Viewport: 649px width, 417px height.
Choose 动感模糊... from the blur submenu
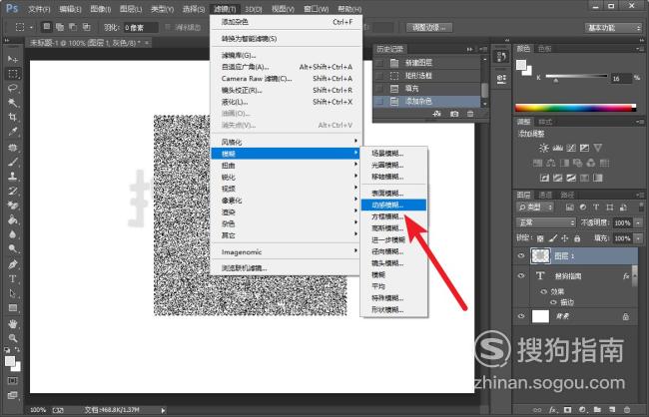pos(393,205)
